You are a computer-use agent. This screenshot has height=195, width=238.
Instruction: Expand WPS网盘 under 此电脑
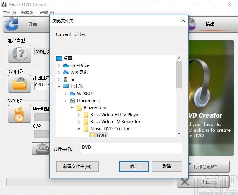point(66,94)
